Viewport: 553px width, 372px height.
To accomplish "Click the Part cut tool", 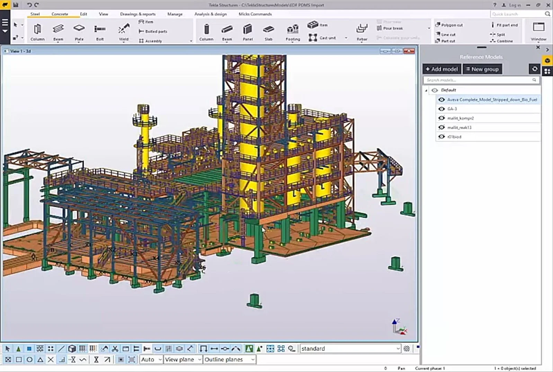I will tap(445, 41).
